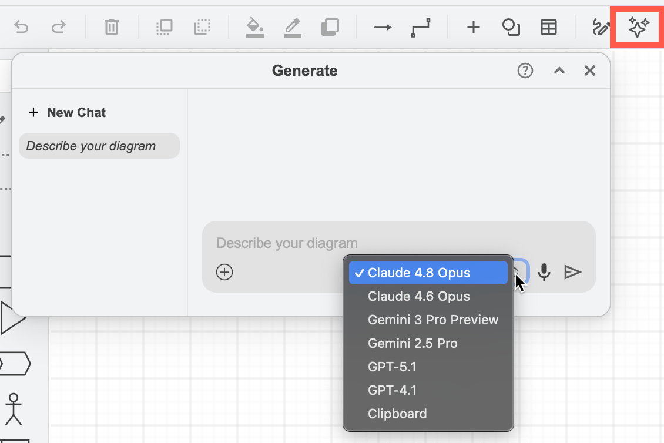664x443 pixels.
Task: Select the 'Describe your diagram' chat entry
Action: click(99, 146)
